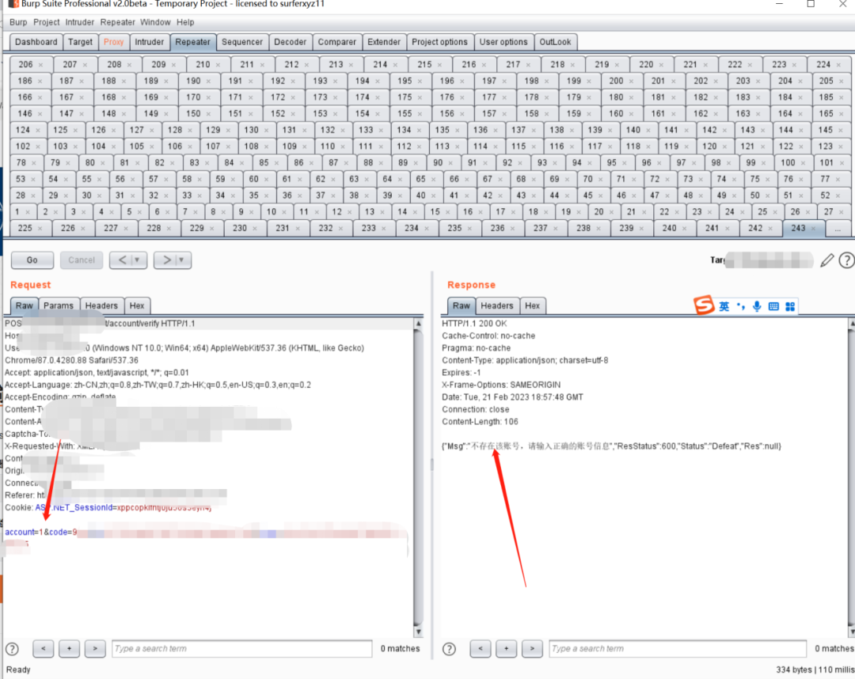The image size is (855, 679).
Task: Switch to the Proxy tab
Action: [x=113, y=42]
